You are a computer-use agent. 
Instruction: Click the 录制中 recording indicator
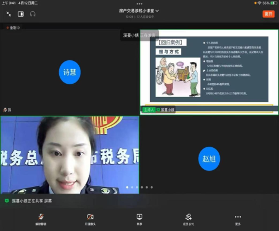[x=13, y=28]
